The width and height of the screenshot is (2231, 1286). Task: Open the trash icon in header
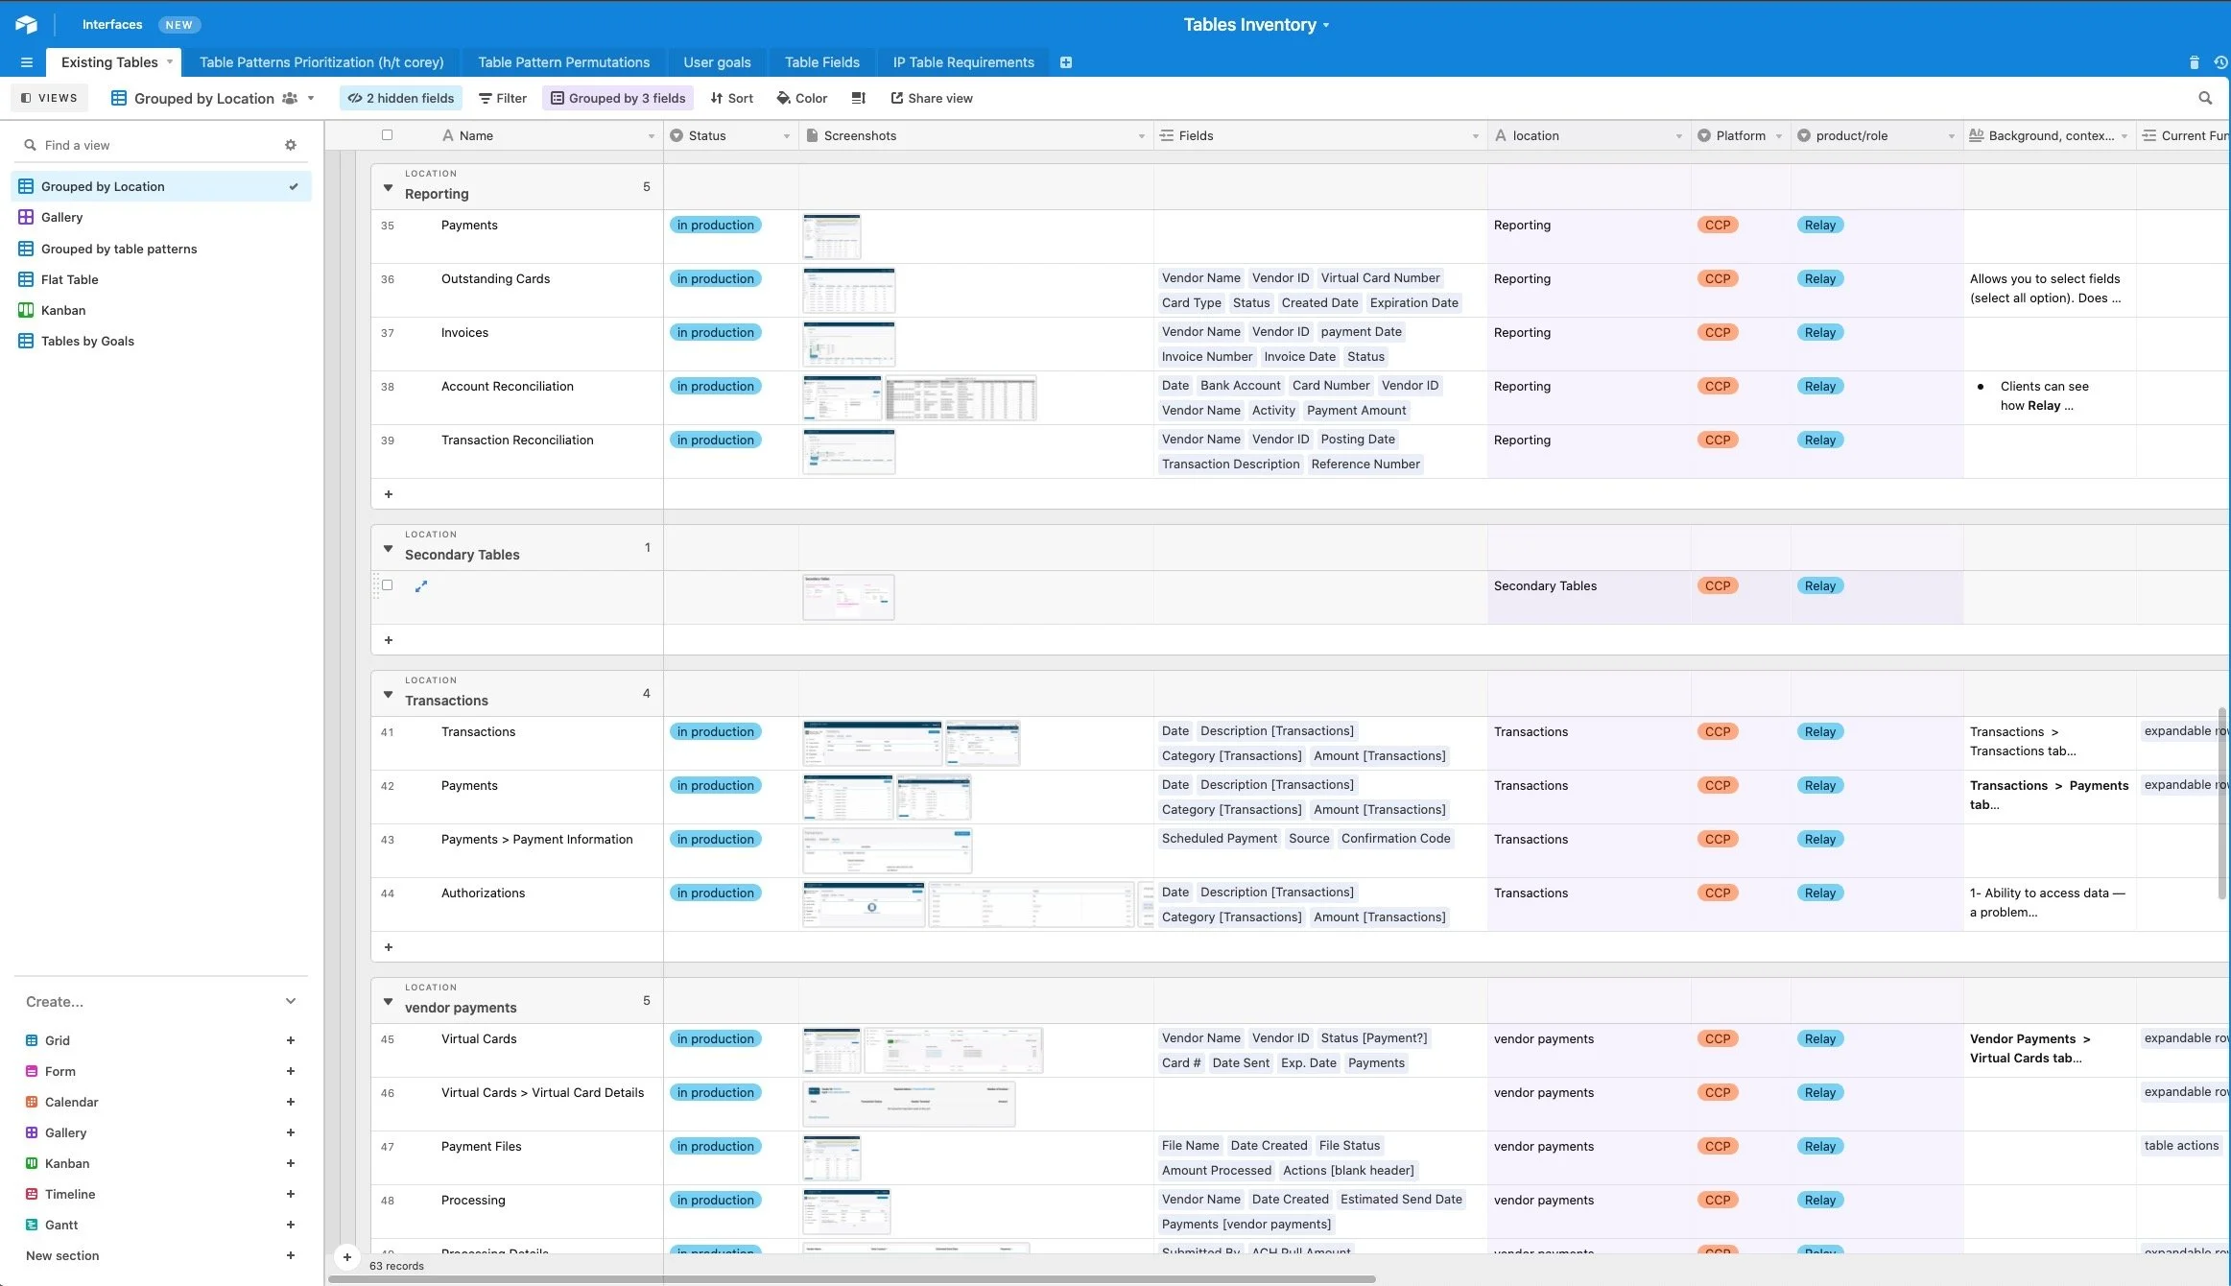pos(2194,62)
